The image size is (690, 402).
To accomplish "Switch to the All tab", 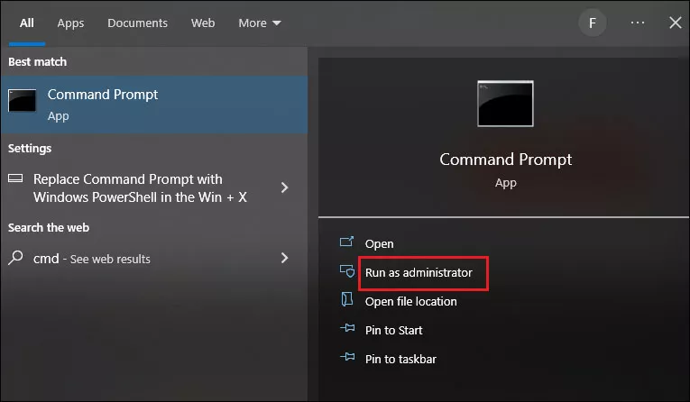I will (x=27, y=23).
